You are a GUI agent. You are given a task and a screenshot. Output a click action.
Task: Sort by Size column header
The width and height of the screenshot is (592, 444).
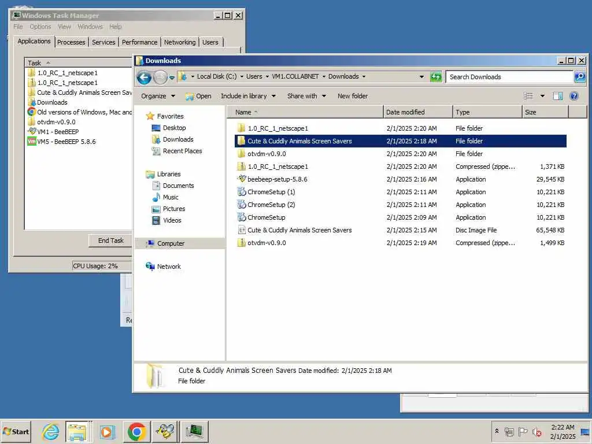click(545, 112)
